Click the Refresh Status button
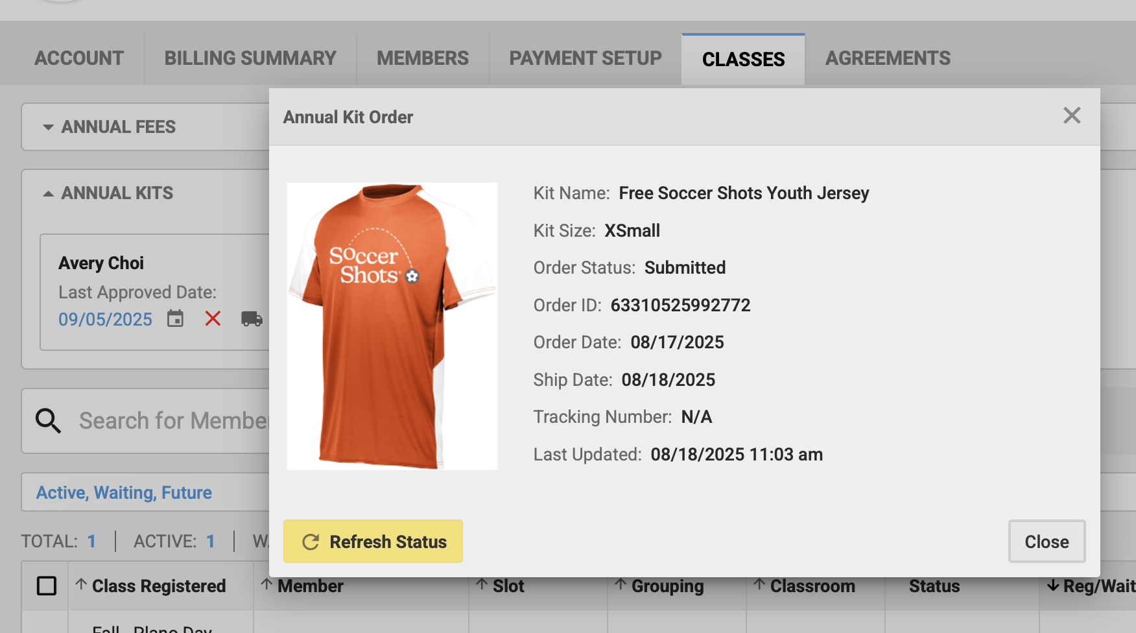Viewport: 1136px width, 633px height. (373, 542)
